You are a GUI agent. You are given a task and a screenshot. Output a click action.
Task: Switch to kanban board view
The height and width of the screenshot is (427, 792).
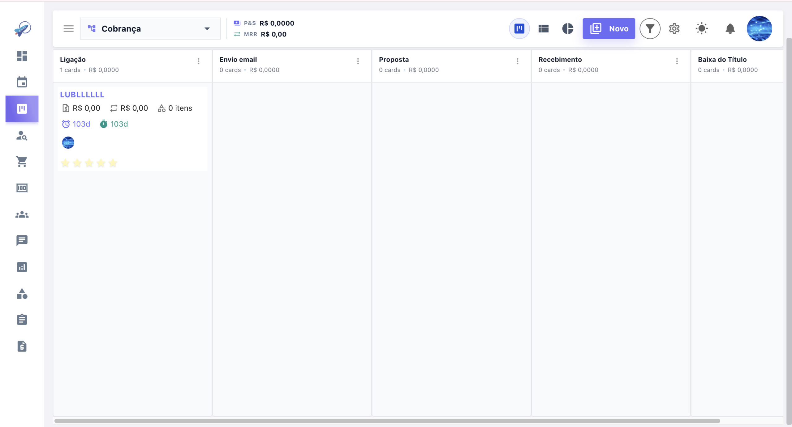519,28
